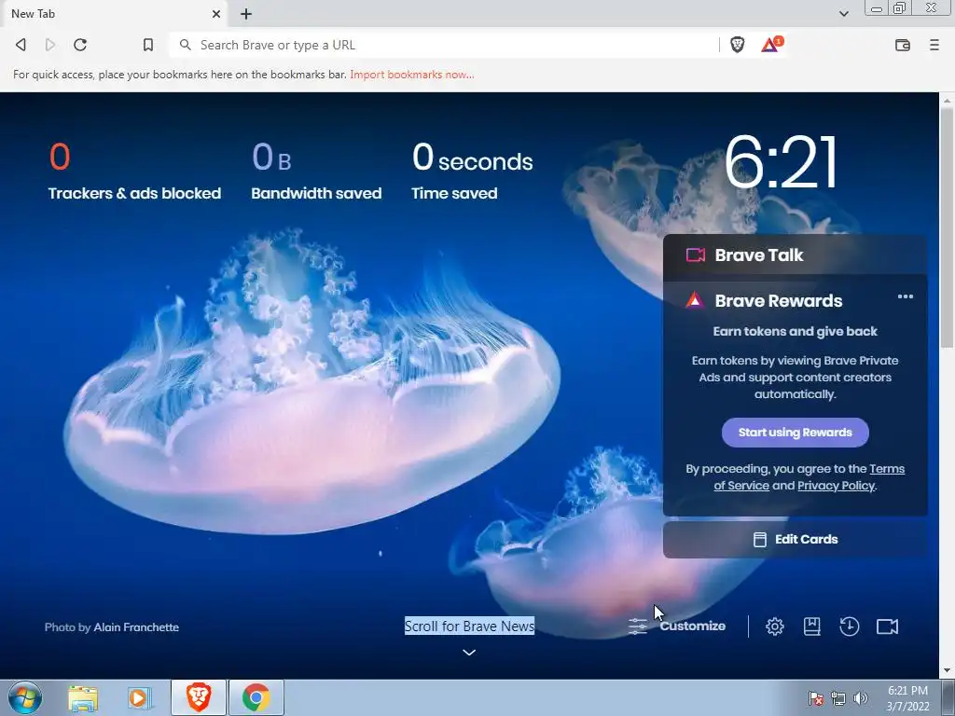The width and height of the screenshot is (955, 716).
Task: Click the down chevron under Brave News
Action: [469, 653]
